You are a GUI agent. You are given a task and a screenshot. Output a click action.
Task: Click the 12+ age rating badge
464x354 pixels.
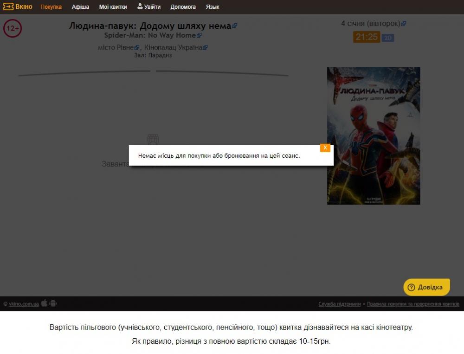(13, 29)
